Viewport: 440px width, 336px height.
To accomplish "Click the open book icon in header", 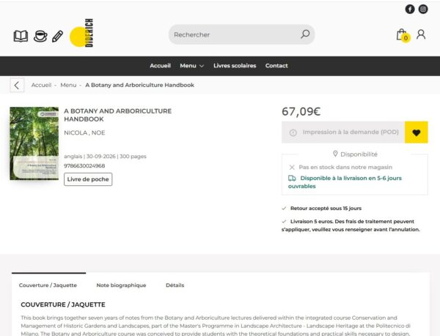I will coord(21,36).
